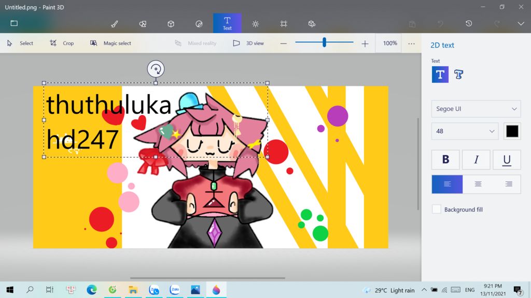Toggle 3D view
The height and width of the screenshot is (298, 531).
248,43
